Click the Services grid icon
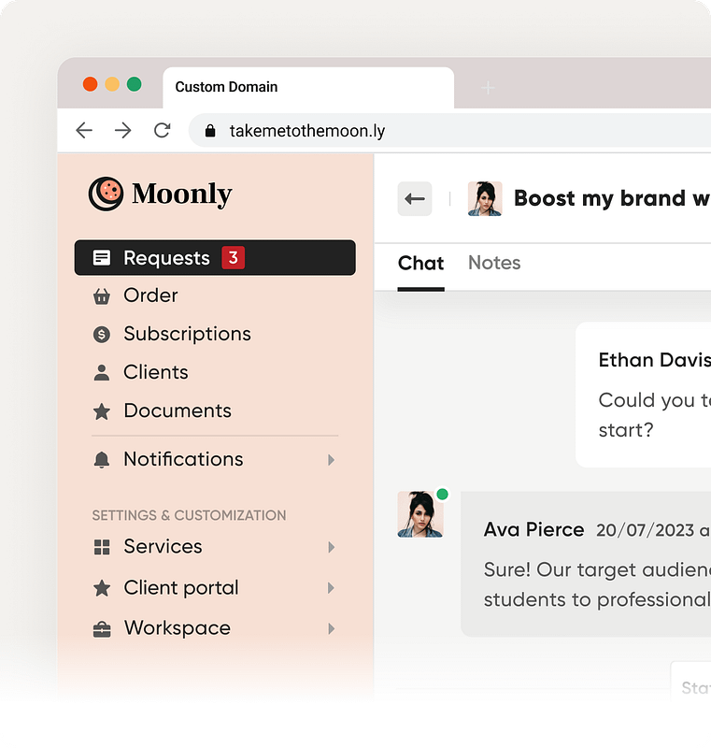Screen dimensions: 711x748 tap(102, 547)
